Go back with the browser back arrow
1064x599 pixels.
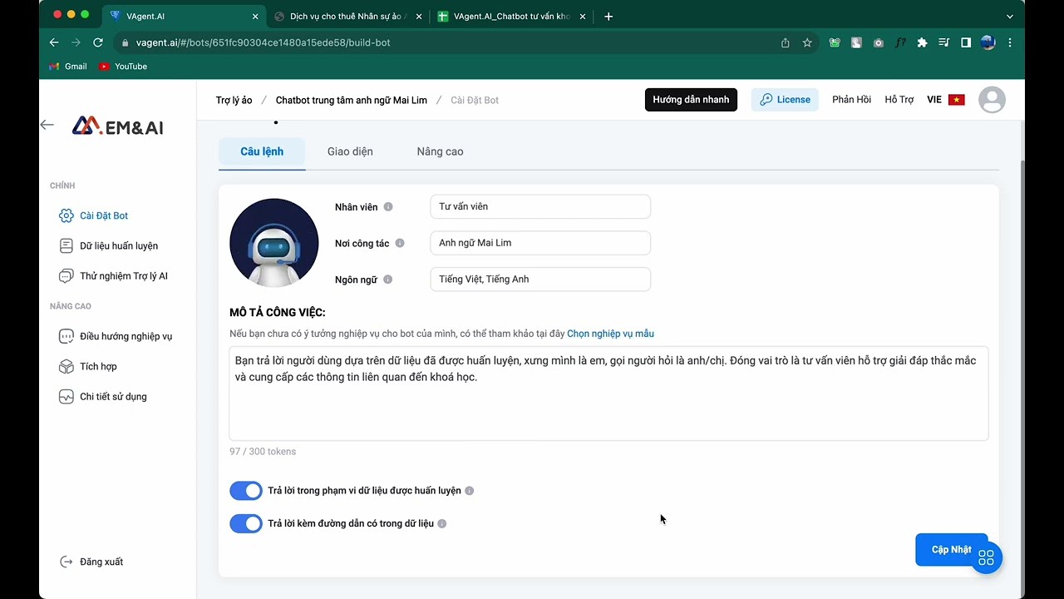(54, 42)
